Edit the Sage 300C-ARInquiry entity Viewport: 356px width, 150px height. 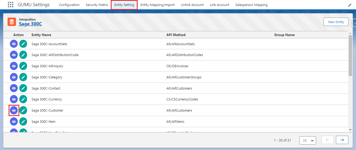(x=23, y=66)
